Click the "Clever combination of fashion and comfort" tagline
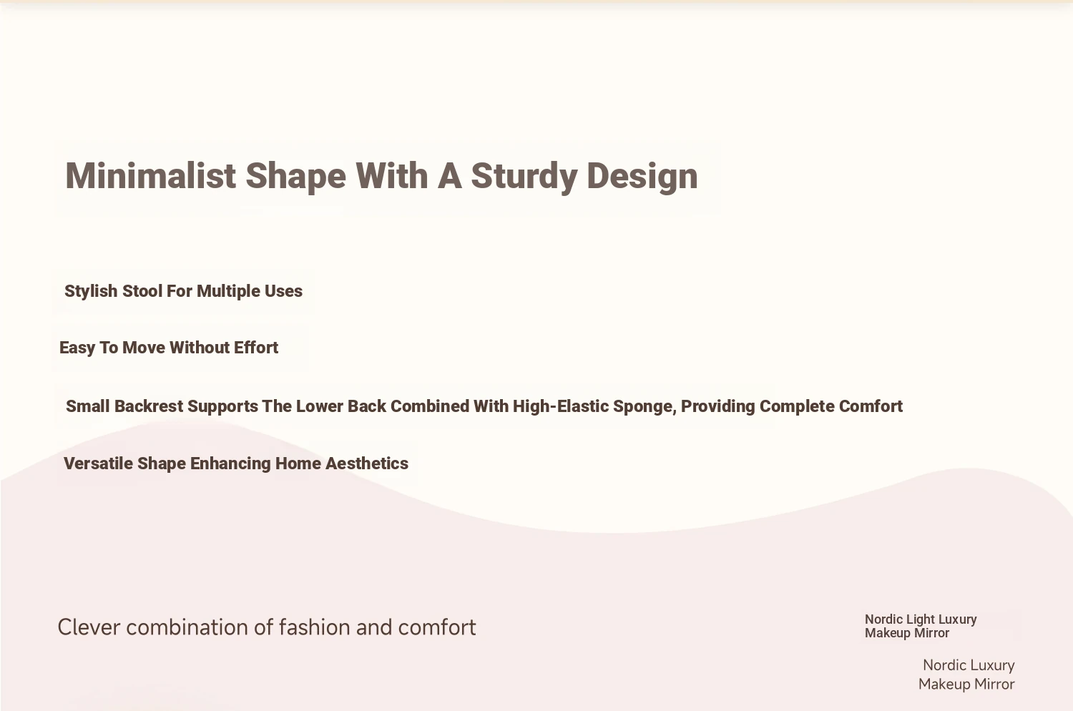1073x711 pixels. point(267,627)
